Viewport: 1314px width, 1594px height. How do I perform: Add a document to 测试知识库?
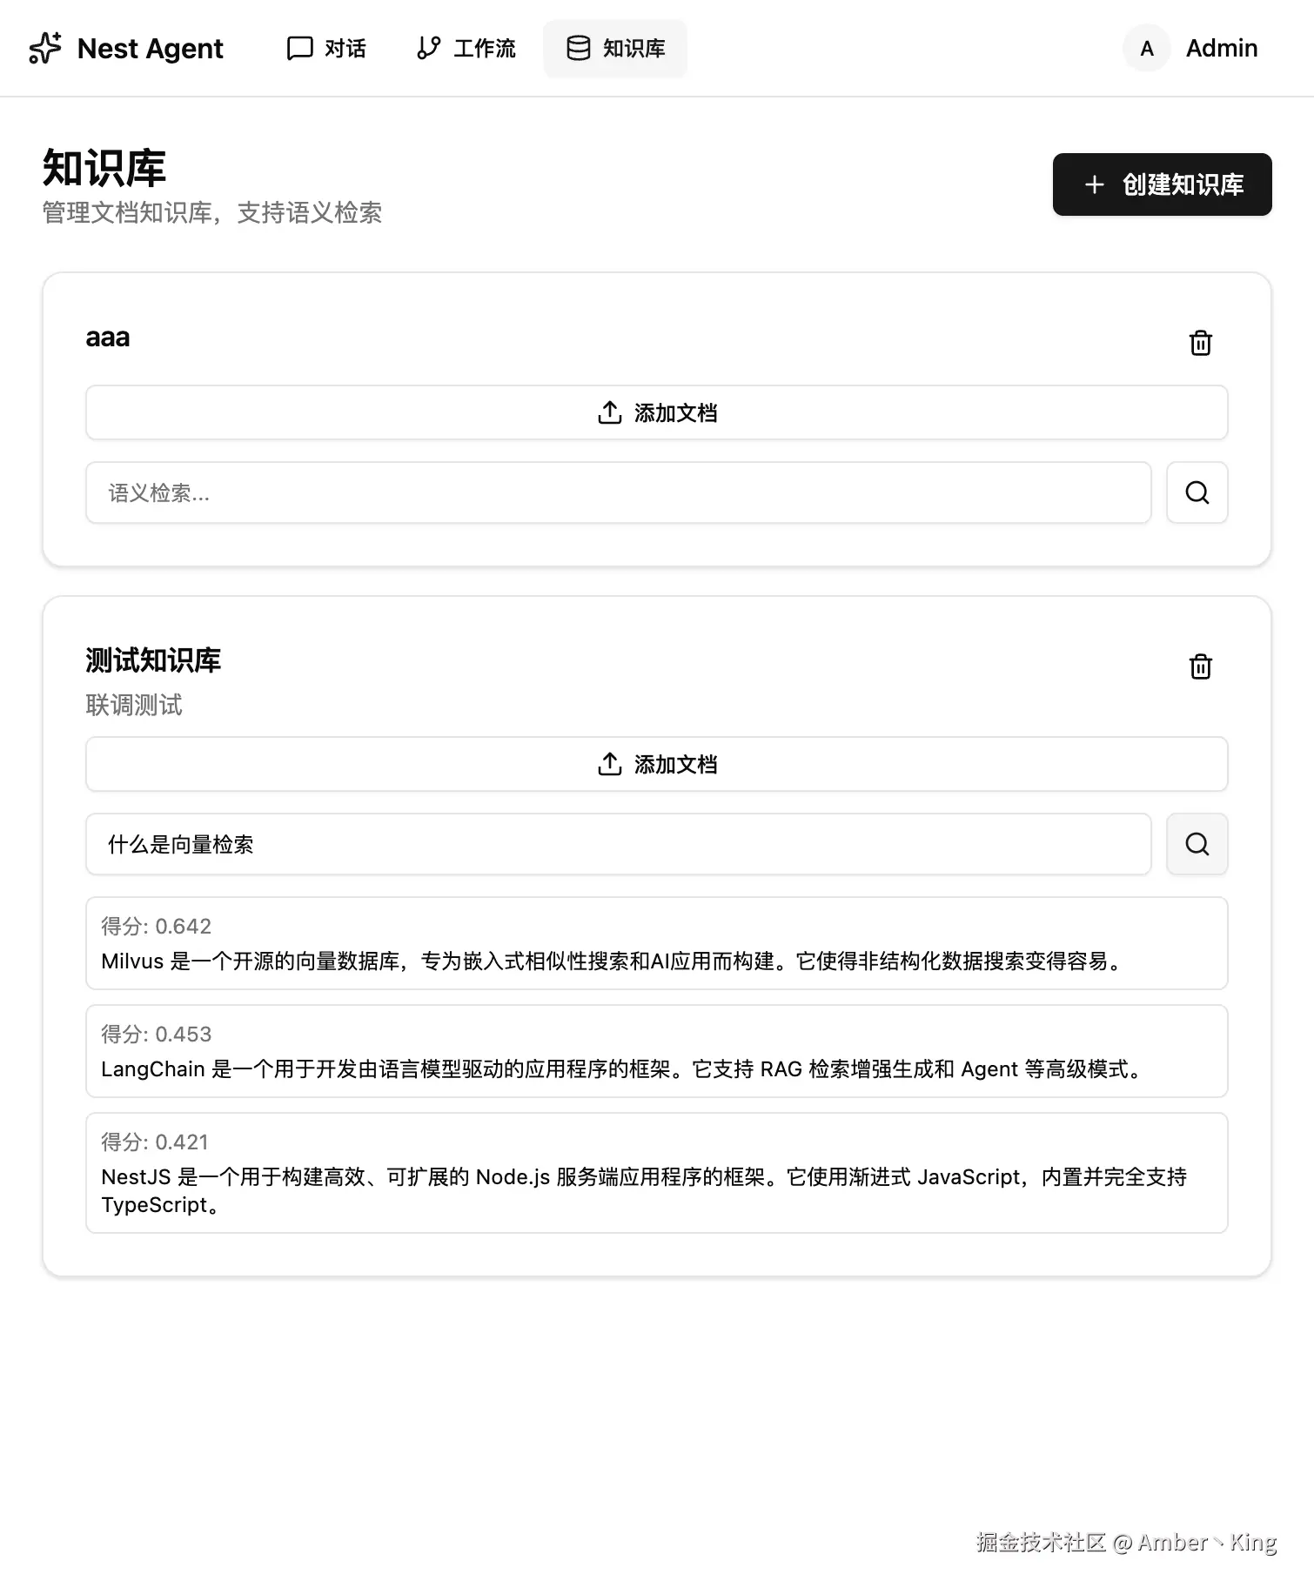coord(657,764)
